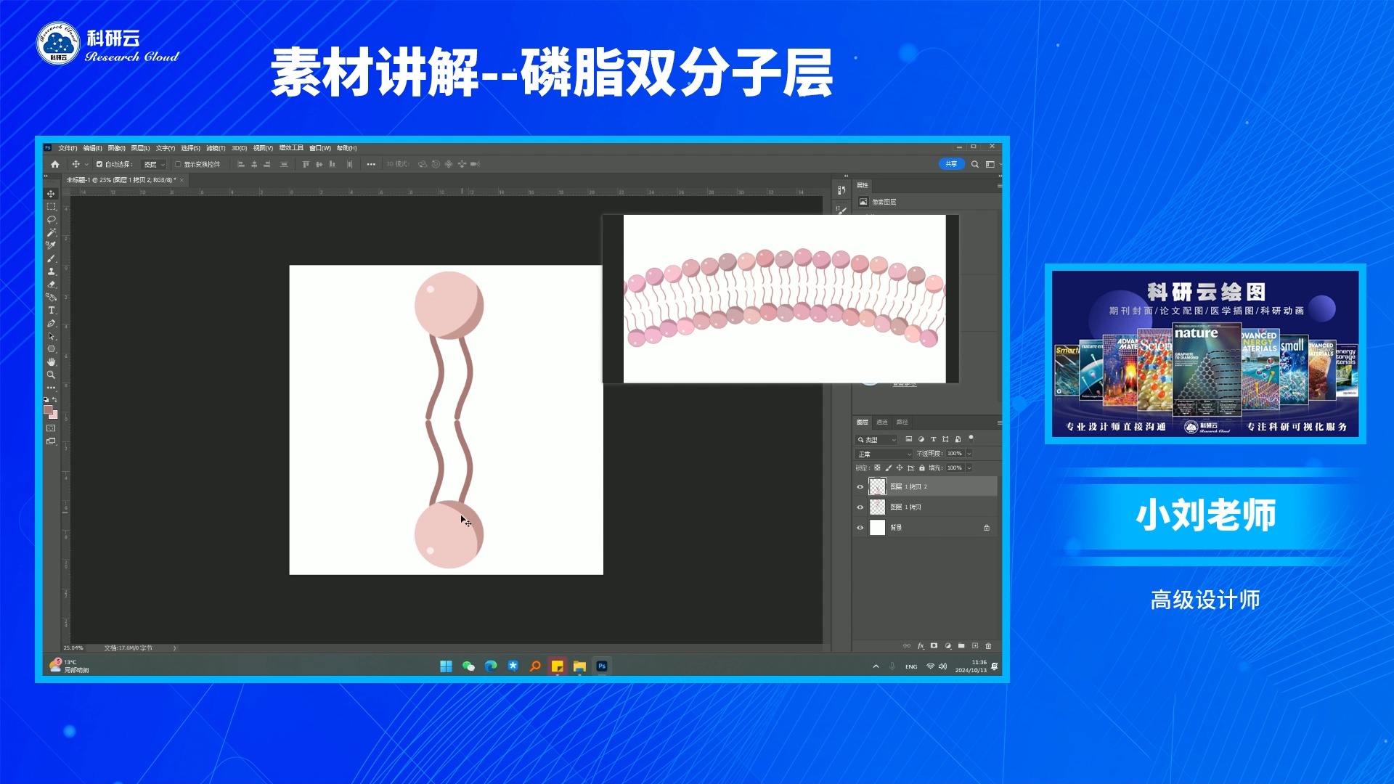Select the Clone Stamp tool
1394x784 pixels.
[51, 271]
